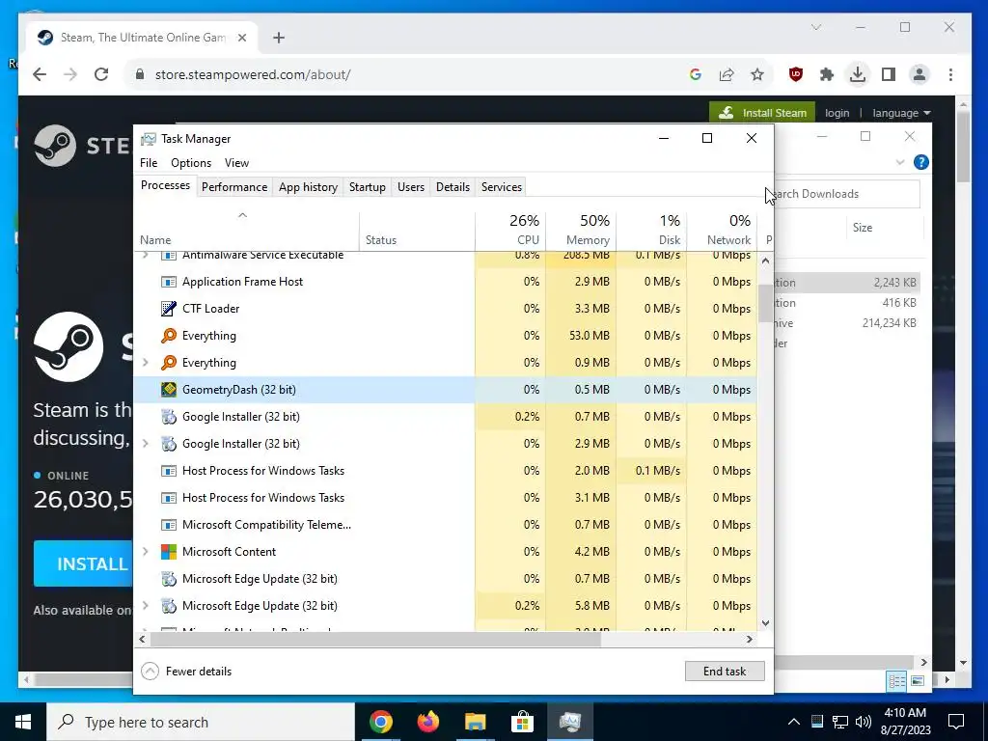This screenshot has width=988, height=741.
Task: Click the Search Downloads field
Action: click(x=846, y=194)
